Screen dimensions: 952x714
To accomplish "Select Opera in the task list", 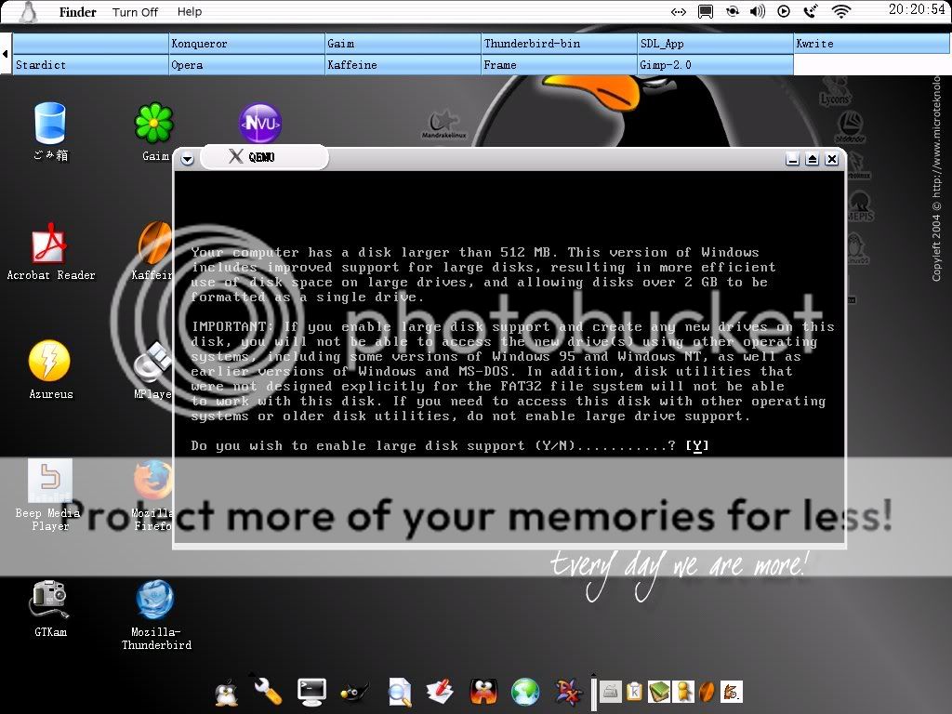I will [246, 65].
